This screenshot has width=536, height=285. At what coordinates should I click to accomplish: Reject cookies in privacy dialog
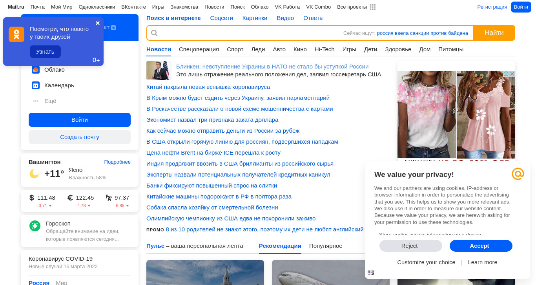pos(411,246)
